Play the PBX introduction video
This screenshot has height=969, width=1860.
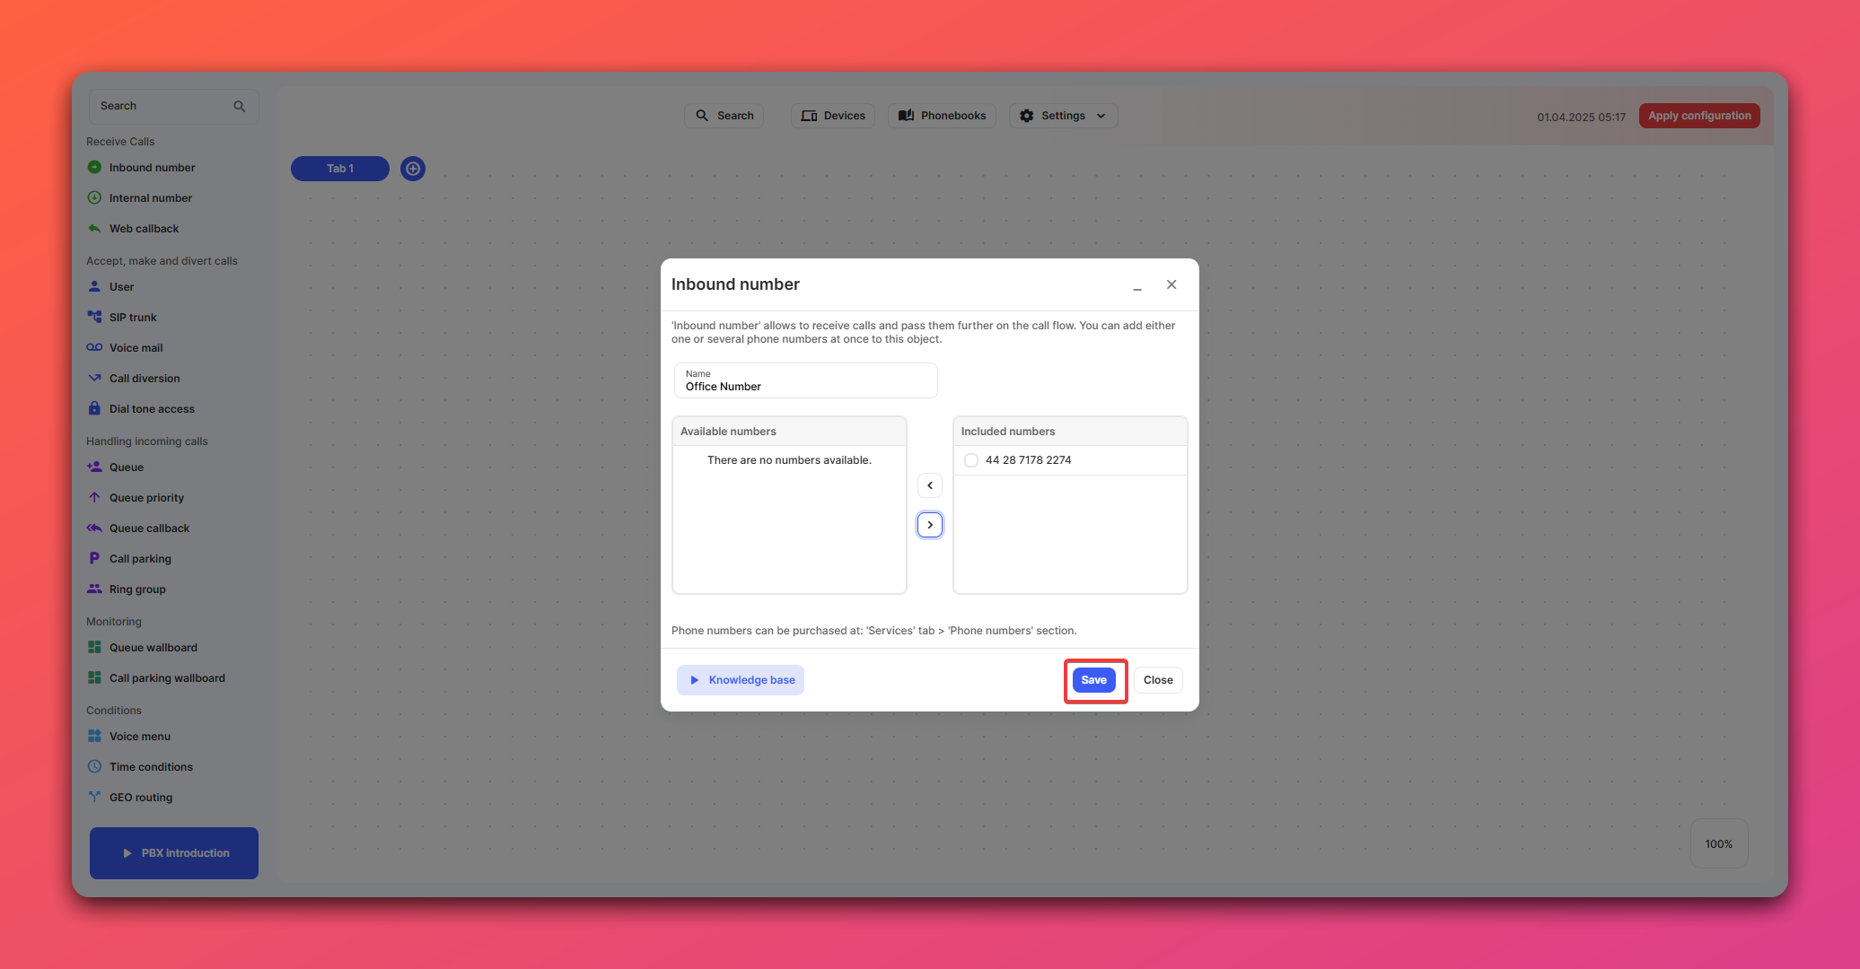tap(174, 853)
